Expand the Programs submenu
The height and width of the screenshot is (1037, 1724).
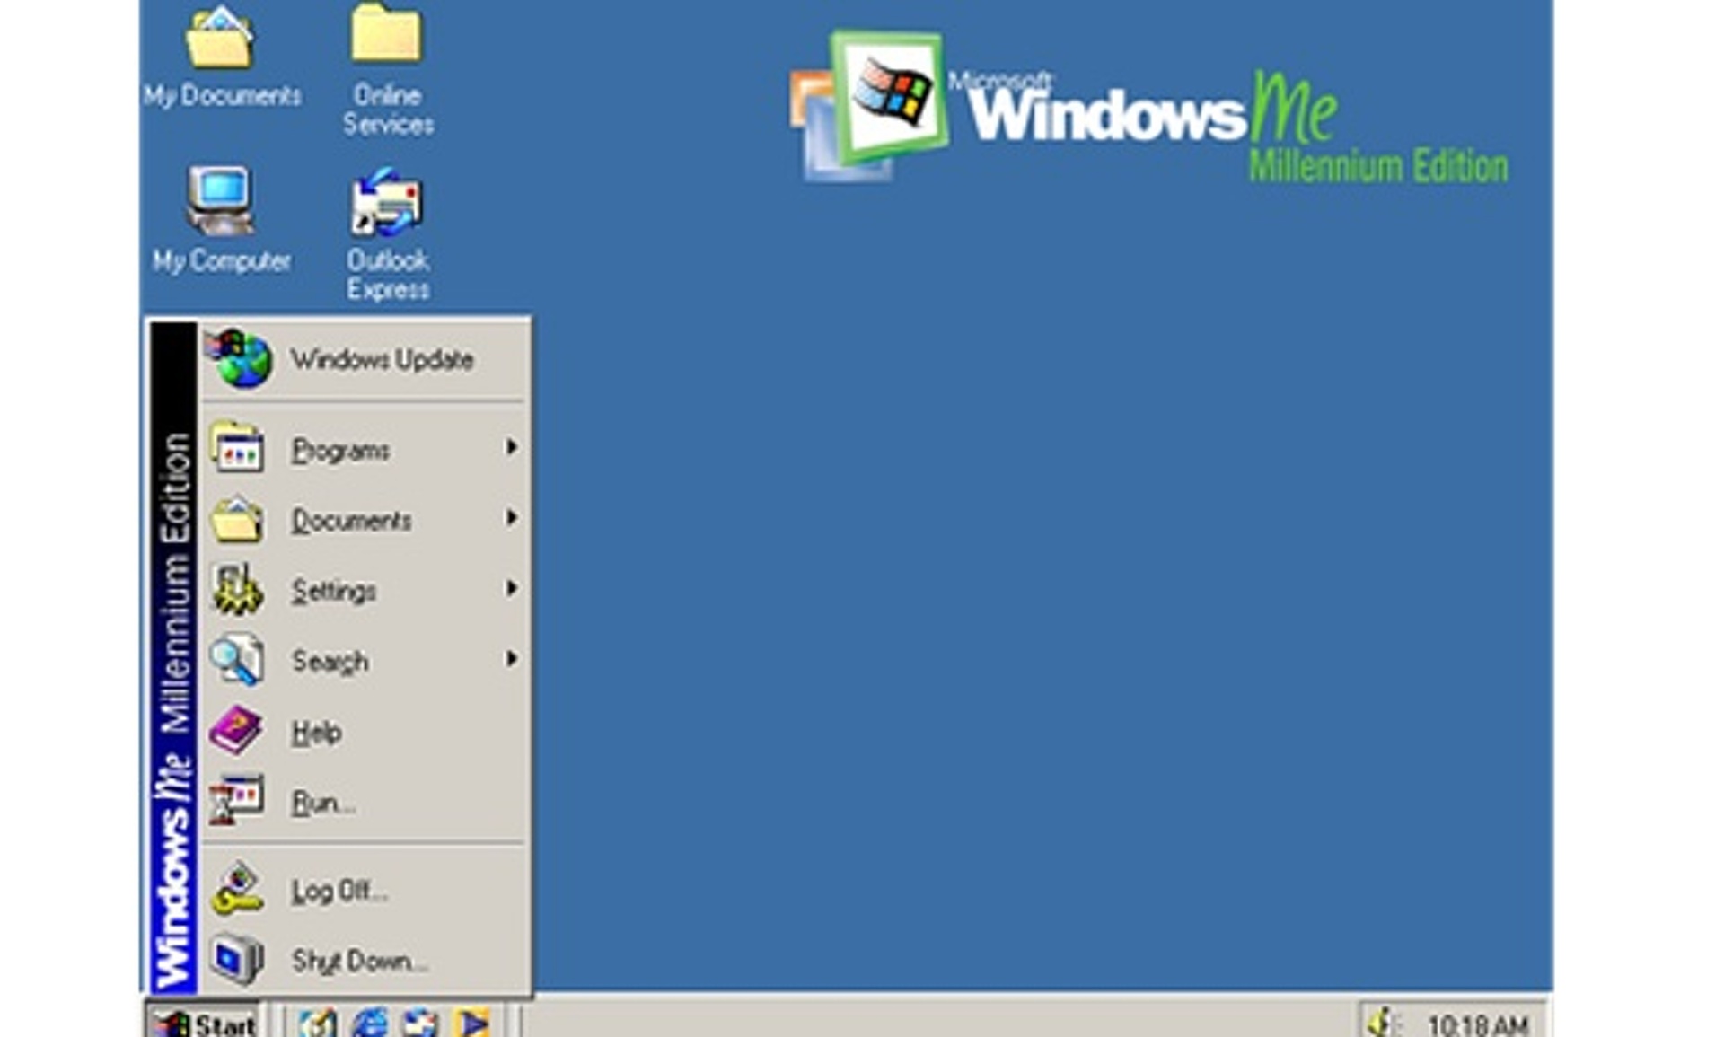pos(343,450)
